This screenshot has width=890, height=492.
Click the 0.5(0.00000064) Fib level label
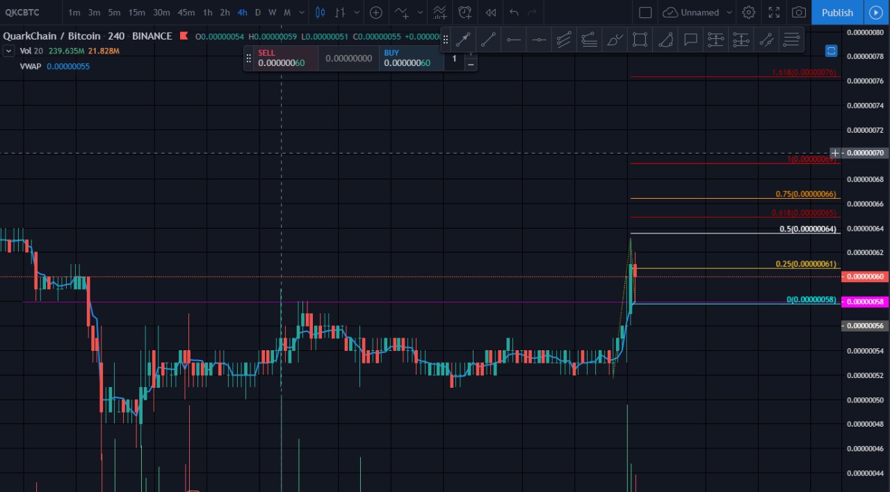point(808,229)
